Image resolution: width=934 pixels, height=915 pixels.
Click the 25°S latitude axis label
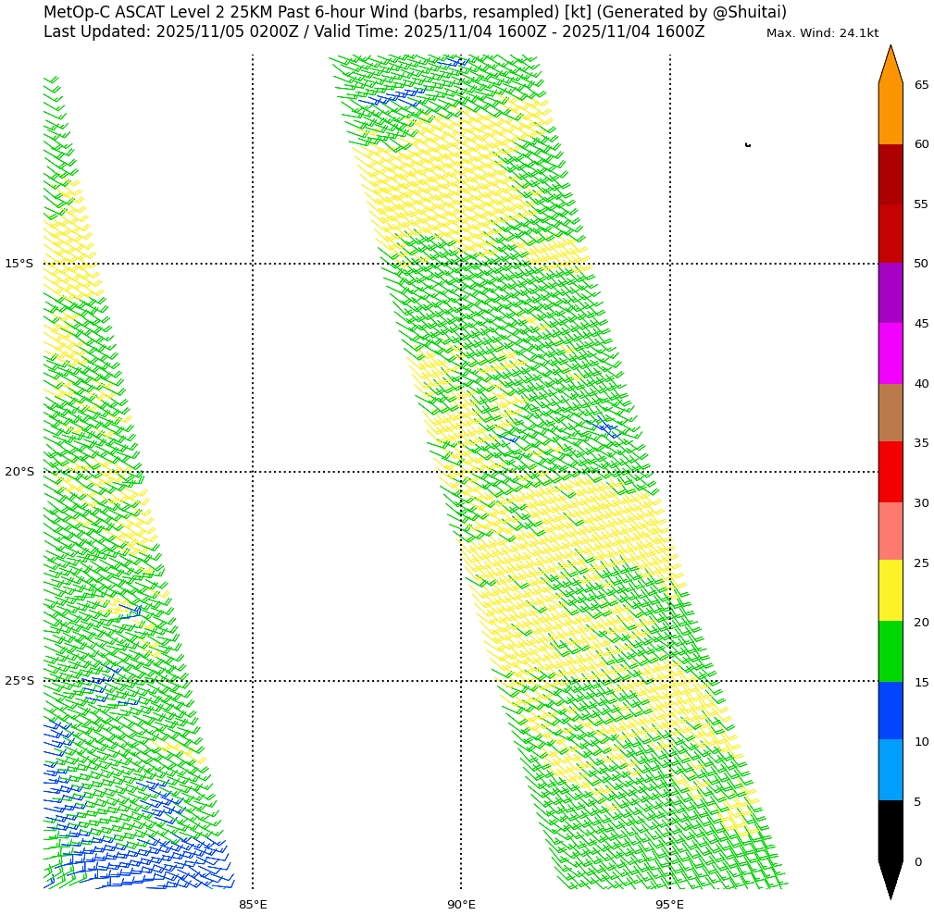(x=19, y=681)
